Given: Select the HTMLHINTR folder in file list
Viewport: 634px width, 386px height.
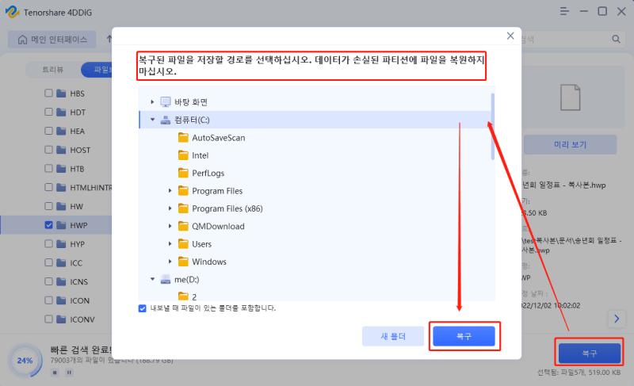Looking at the screenshot, I should pos(56,188).
